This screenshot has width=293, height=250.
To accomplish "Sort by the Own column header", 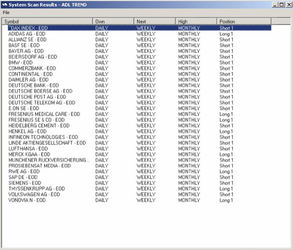I will pos(113,22).
